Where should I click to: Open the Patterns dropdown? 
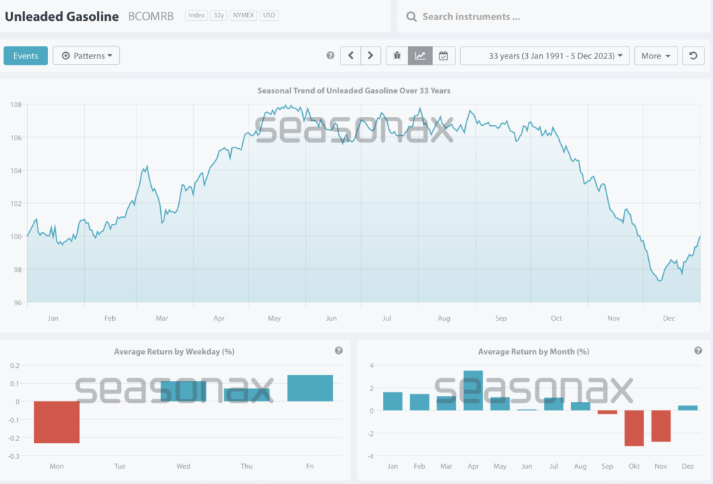[86, 56]
